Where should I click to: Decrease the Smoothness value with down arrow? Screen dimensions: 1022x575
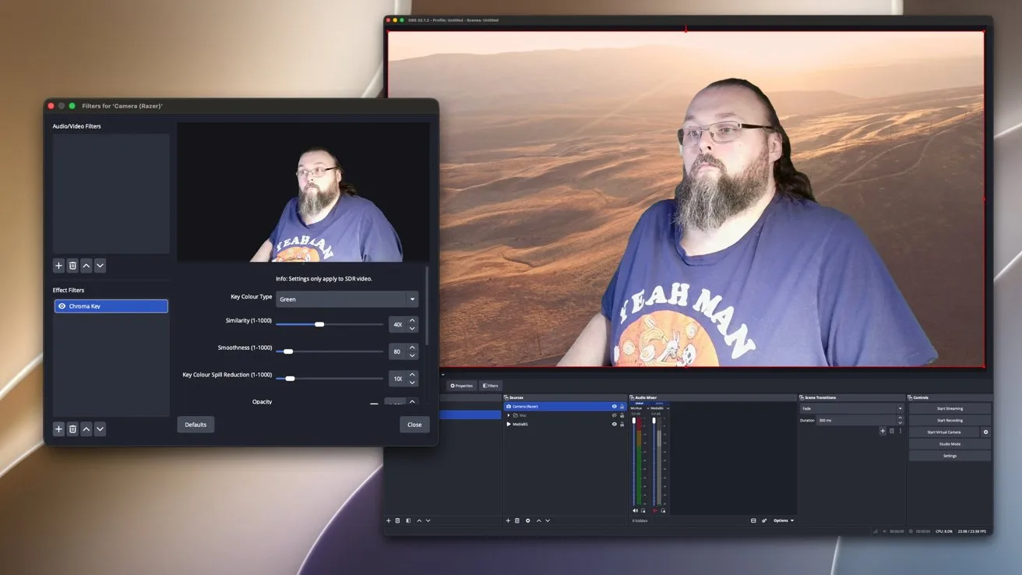point(413,355)
